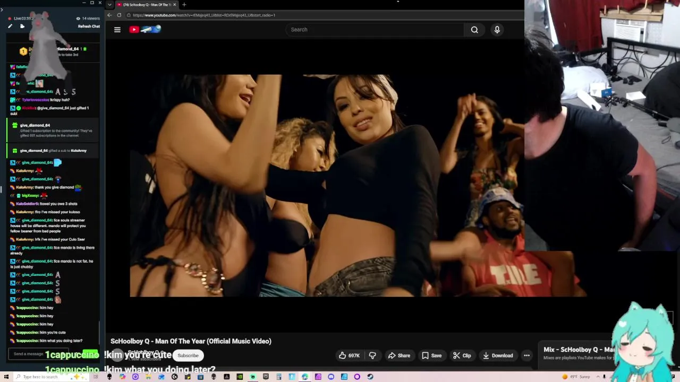The height and width of the screenshot is (382, 680).
Task: Click the "Gifted 1 subscription to the community" notice
Action: click(52, 131)
